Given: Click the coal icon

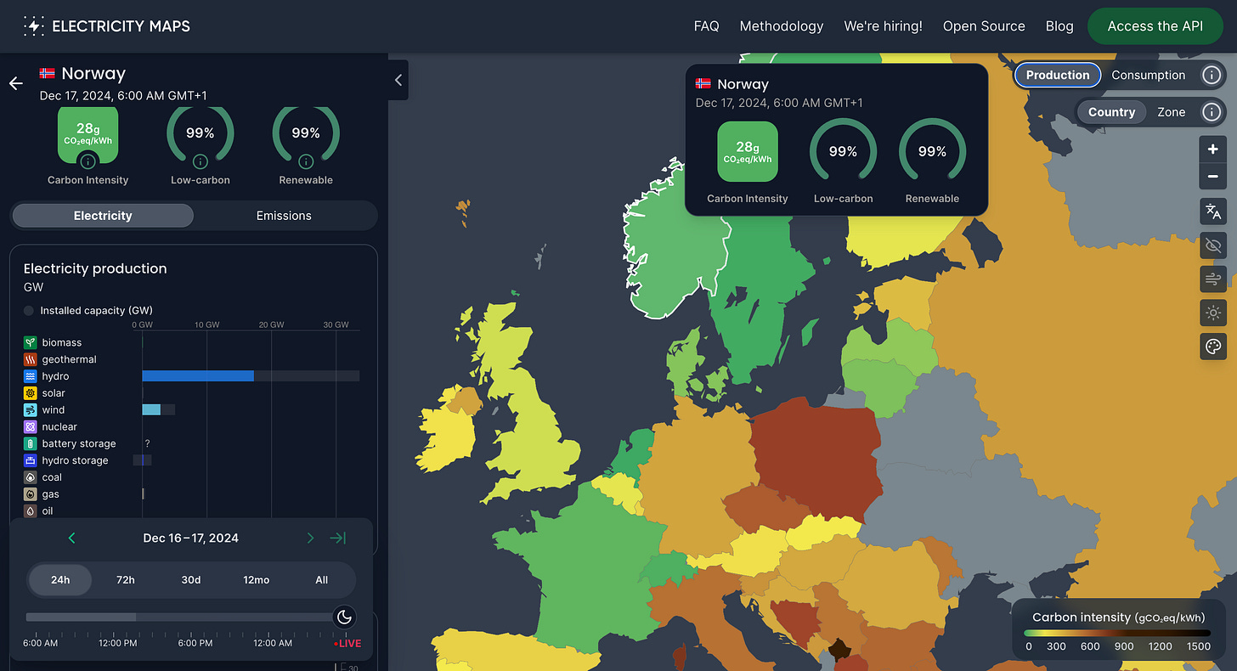Looking at the screenshot, I should coord(31,477).
